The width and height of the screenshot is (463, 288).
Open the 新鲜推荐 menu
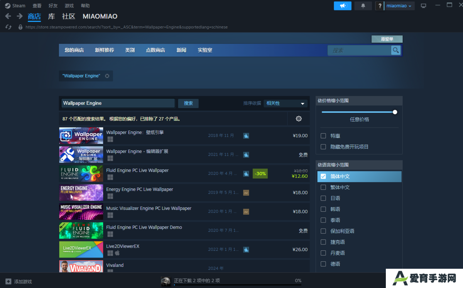point(105,50)
